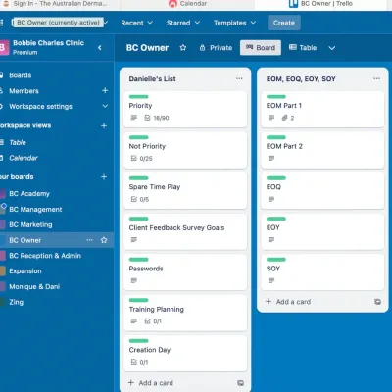
Task: Add a card to EOM, EOQ, EOY, SOY list
Action: click(x=288, y=302)
